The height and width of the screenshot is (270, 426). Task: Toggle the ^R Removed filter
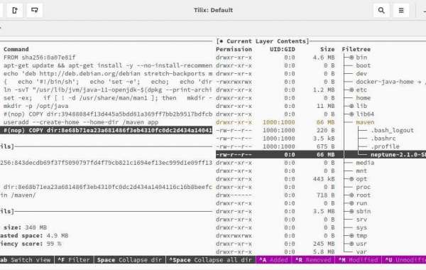pyautogui.click(x=313, y=260)
